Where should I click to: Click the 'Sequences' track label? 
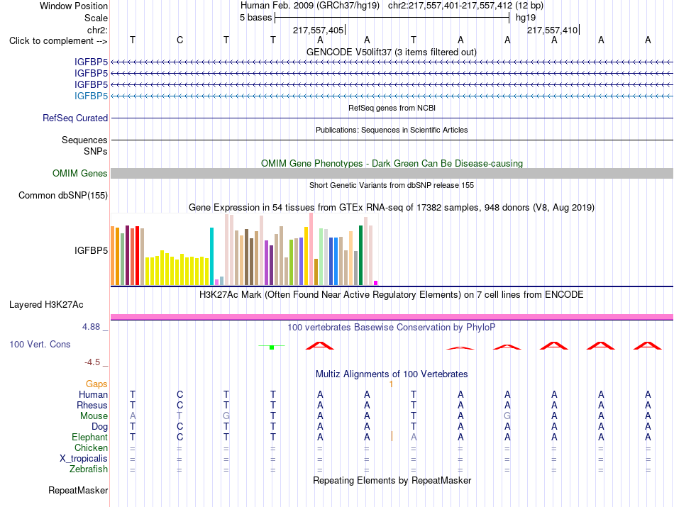coord(84,140)
